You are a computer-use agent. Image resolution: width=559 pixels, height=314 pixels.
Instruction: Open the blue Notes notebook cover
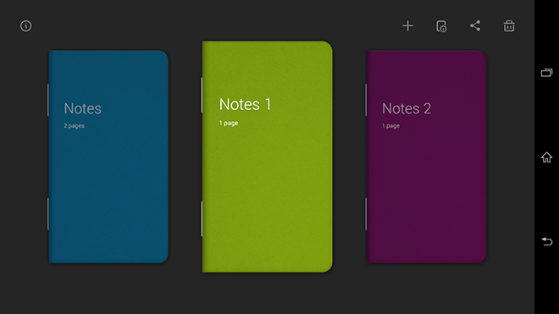pyautogui.click(x=108, y=157)
